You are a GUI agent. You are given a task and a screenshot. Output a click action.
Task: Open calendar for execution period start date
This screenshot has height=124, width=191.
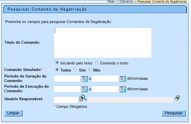pos(85,89)
